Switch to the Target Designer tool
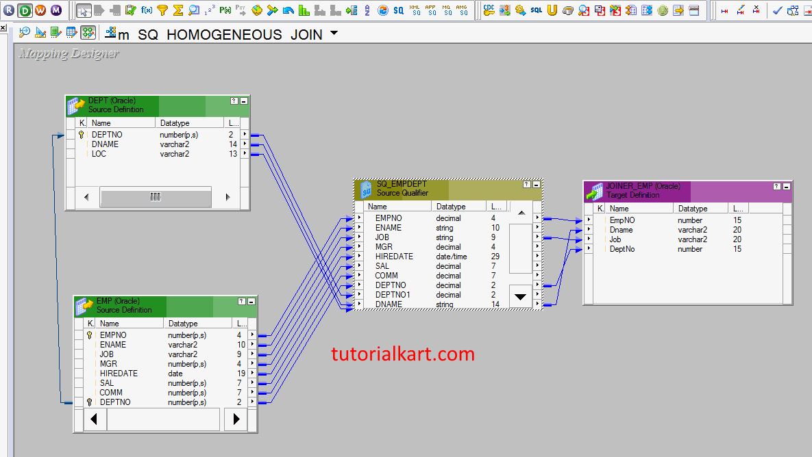The width and height of the screenshot is (812, 457). (x=40, y=32)
